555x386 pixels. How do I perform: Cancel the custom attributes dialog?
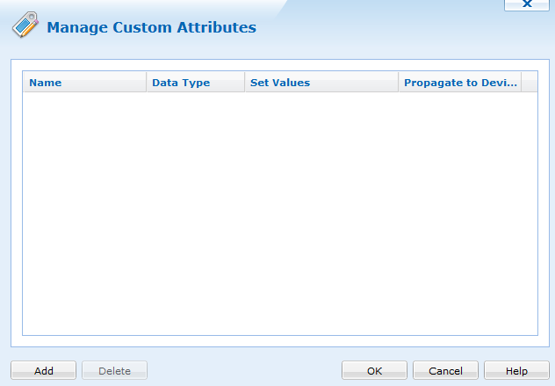(x=444, y=370)
